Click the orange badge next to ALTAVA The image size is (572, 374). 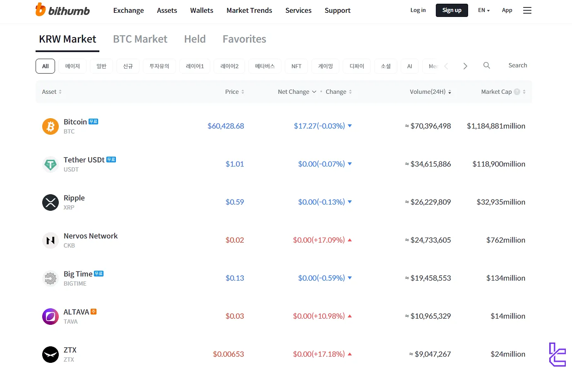(x=94, y=312)
